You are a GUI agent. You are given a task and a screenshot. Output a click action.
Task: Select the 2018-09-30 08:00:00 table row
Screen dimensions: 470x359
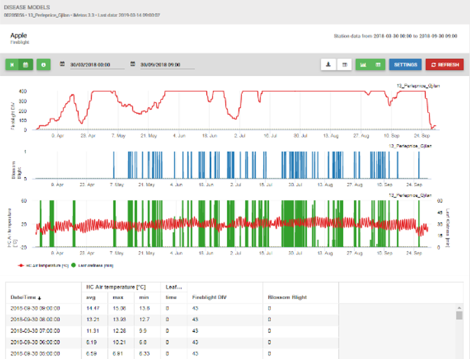click(35, 319)
